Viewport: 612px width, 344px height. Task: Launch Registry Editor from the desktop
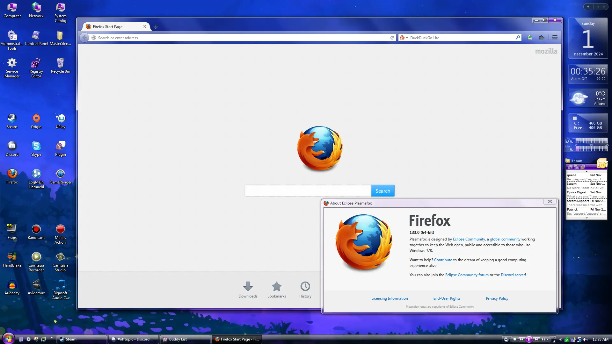point(36,68)
